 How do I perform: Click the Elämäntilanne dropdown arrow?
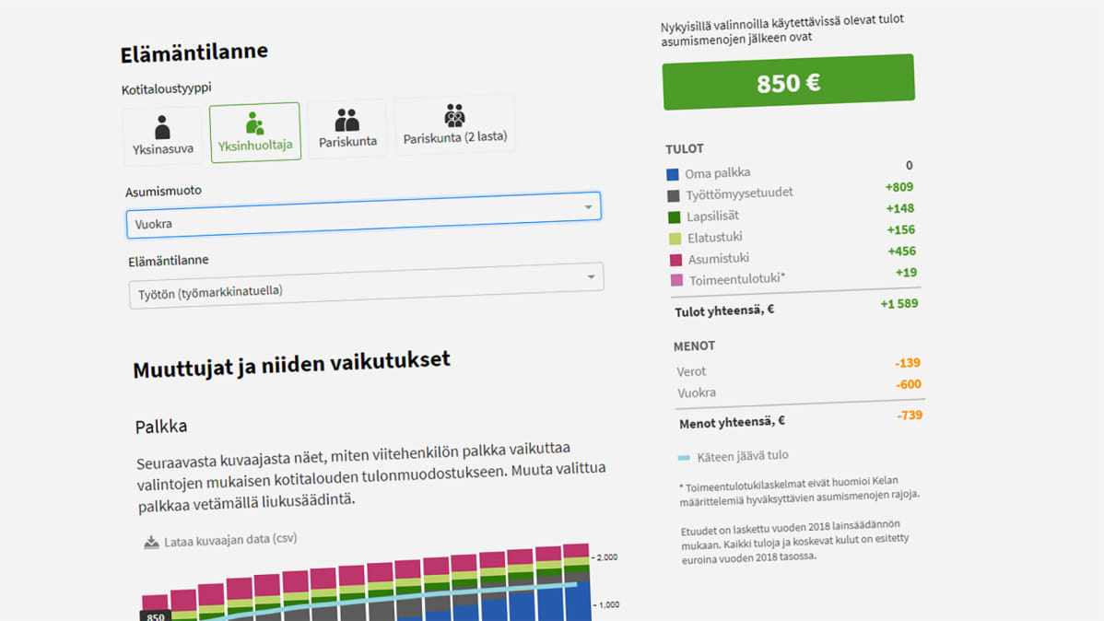click(x=591, y=276)
